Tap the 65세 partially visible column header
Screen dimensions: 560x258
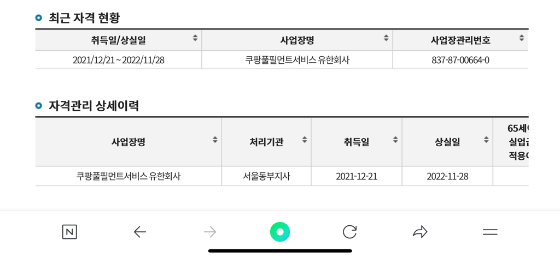click(x=511, y=142)
